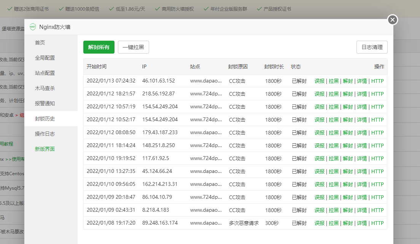Viewport: 420px width, 244px height.
Task: Click the 封锁原因 column header
Action: click(x=238, y=67)
